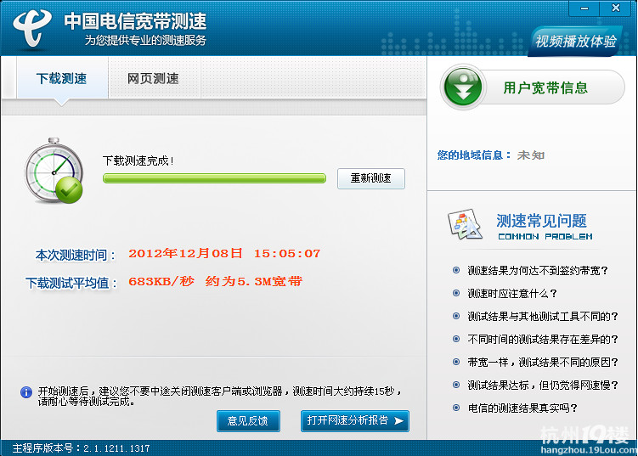Click the 意见反馈 button
Image resolution: width=638 pixels, height=456 pixels.
click(248, 420)
